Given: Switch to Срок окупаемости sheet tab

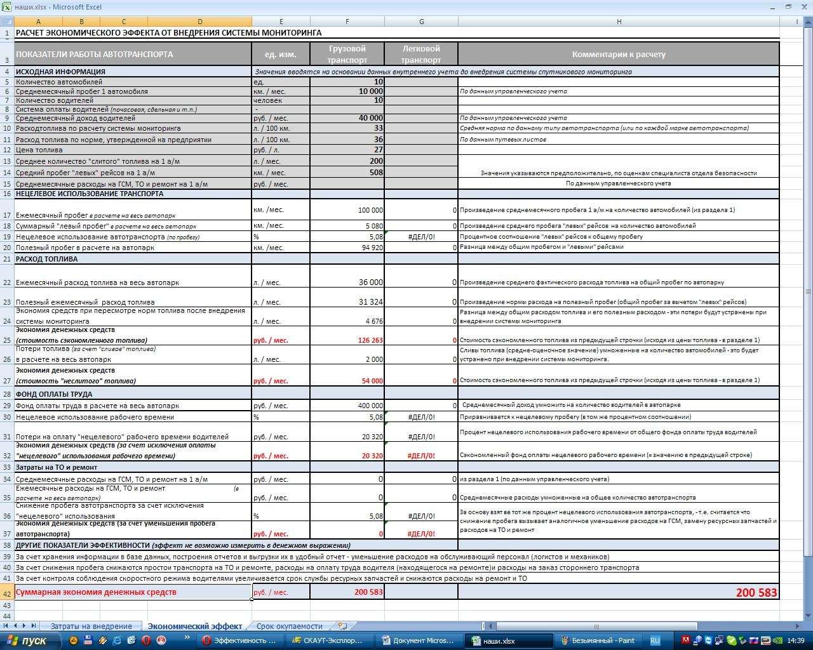Looking at the screenshot, I should click(289, 627).
